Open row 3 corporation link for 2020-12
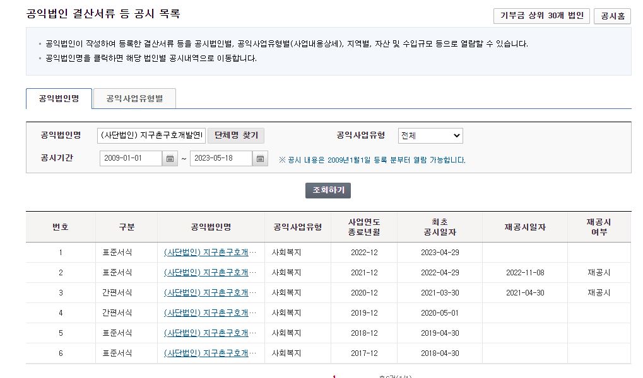 pos(210,293)
